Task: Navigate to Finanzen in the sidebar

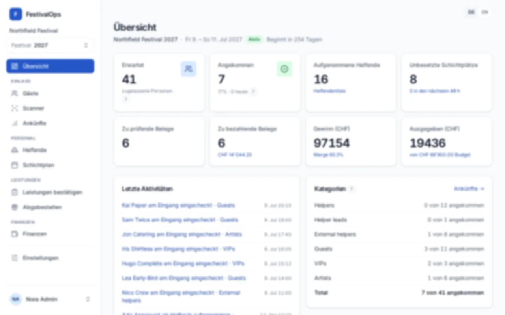Action: tap(50, 234)
